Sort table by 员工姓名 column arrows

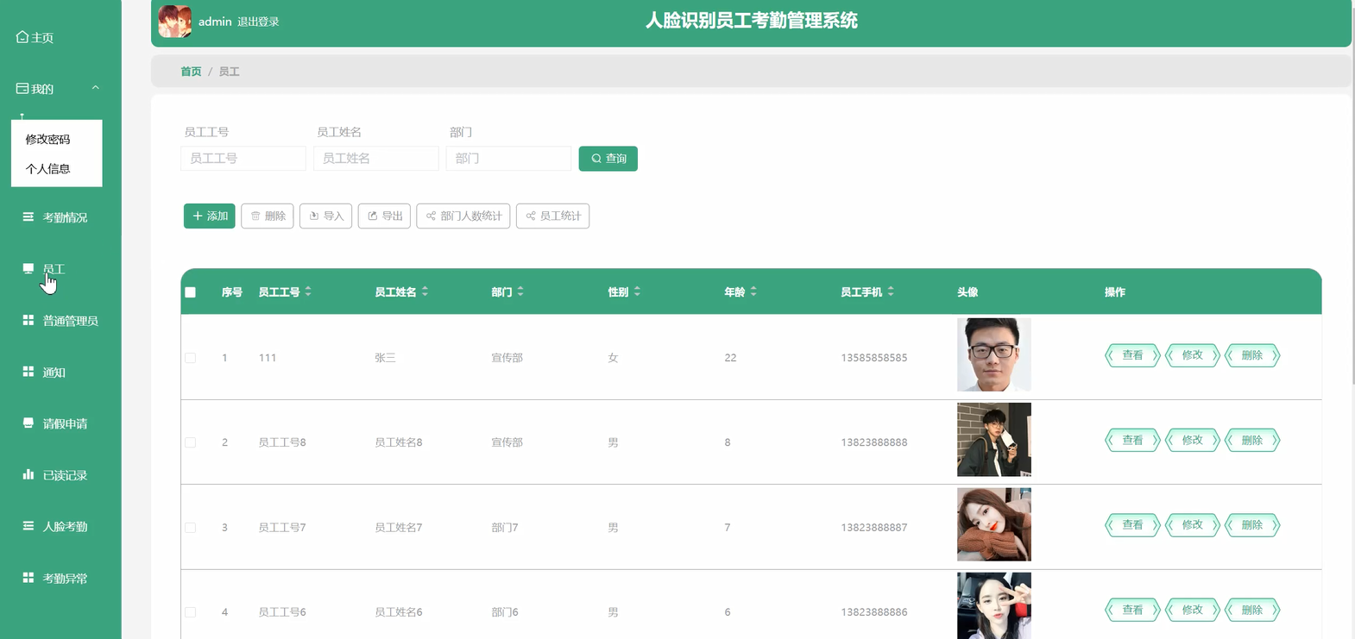point(425,291)
